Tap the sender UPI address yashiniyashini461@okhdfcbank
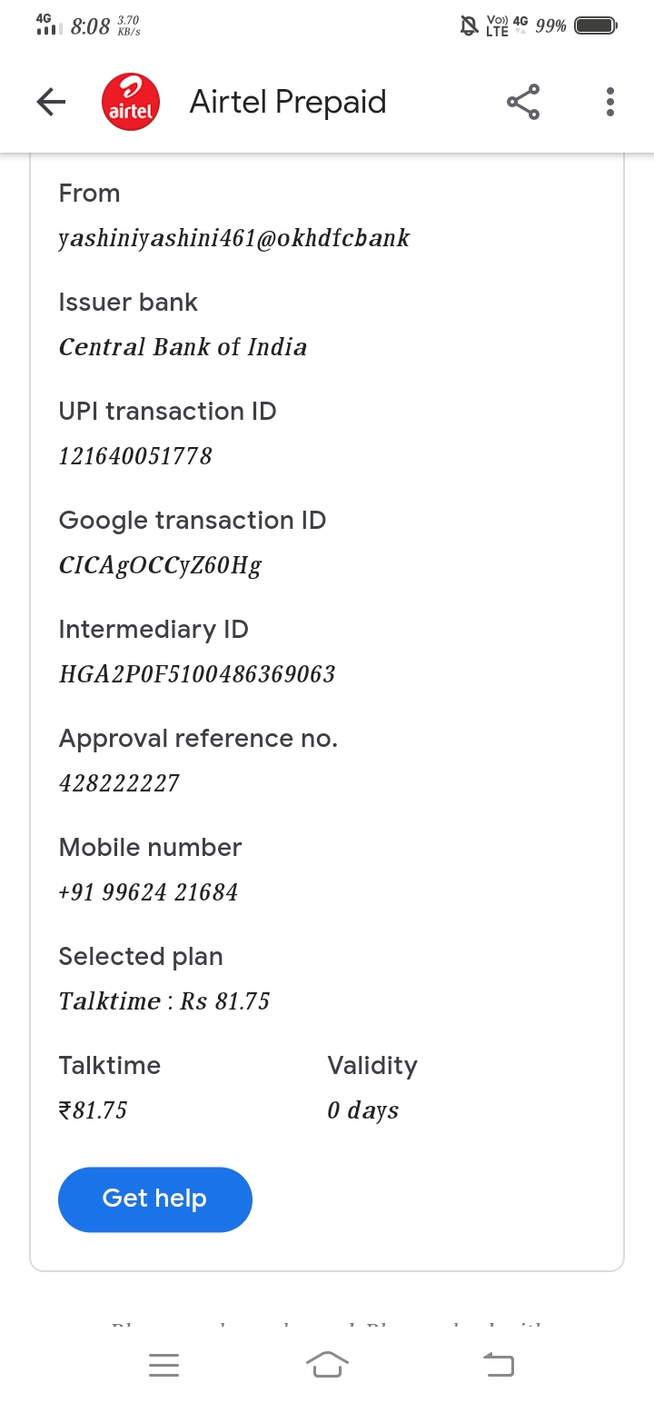The width and height of the screenshot is (654, 1403). 234,238
